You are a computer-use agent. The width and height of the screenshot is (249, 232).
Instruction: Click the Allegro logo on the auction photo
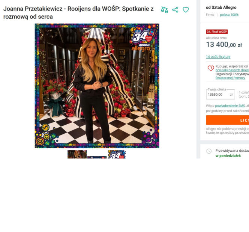(x=141, y=48)
